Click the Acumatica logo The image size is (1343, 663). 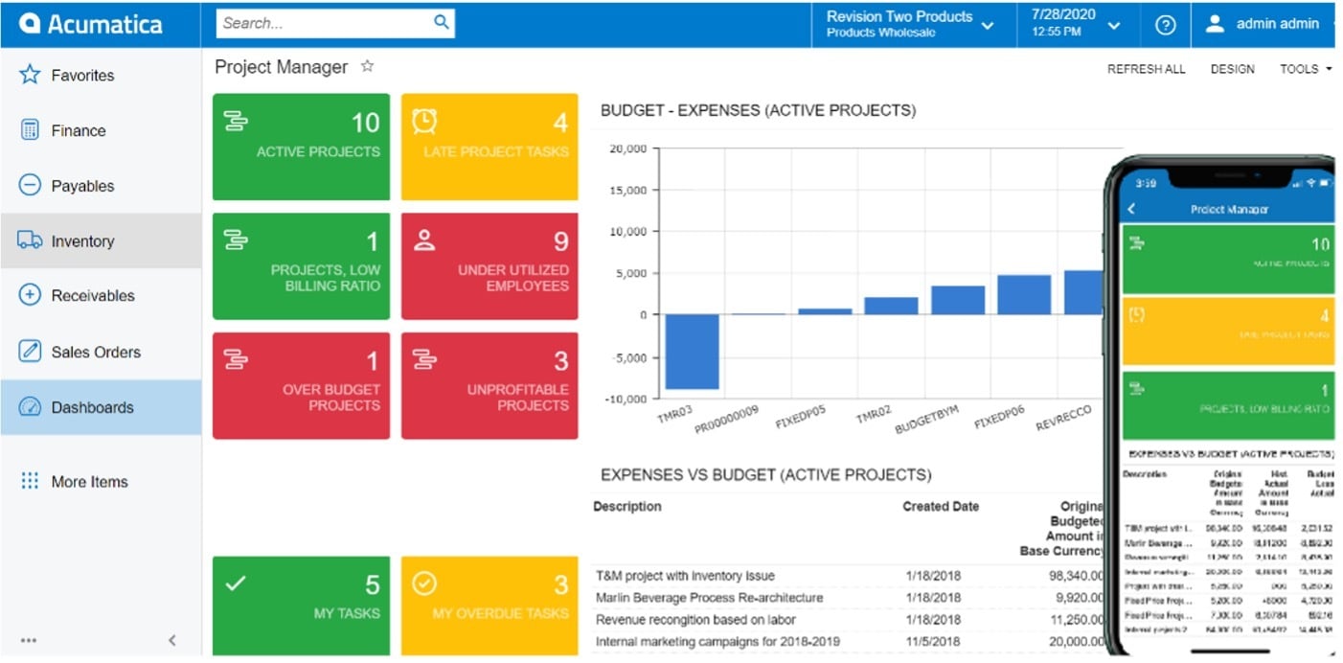(91, 24)
